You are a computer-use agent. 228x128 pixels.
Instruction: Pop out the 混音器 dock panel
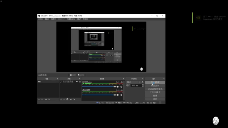pos(123,79)
